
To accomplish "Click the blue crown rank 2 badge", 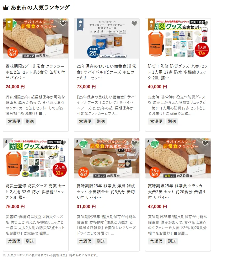I will pyautogui.click(x=80, y=24).
